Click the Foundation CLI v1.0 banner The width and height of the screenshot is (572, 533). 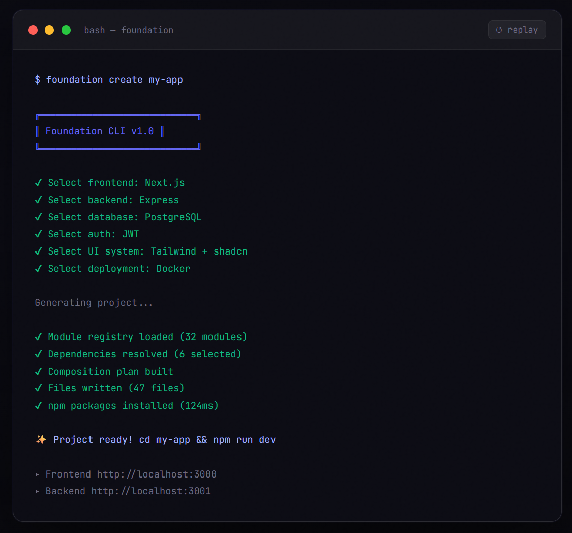118,131
